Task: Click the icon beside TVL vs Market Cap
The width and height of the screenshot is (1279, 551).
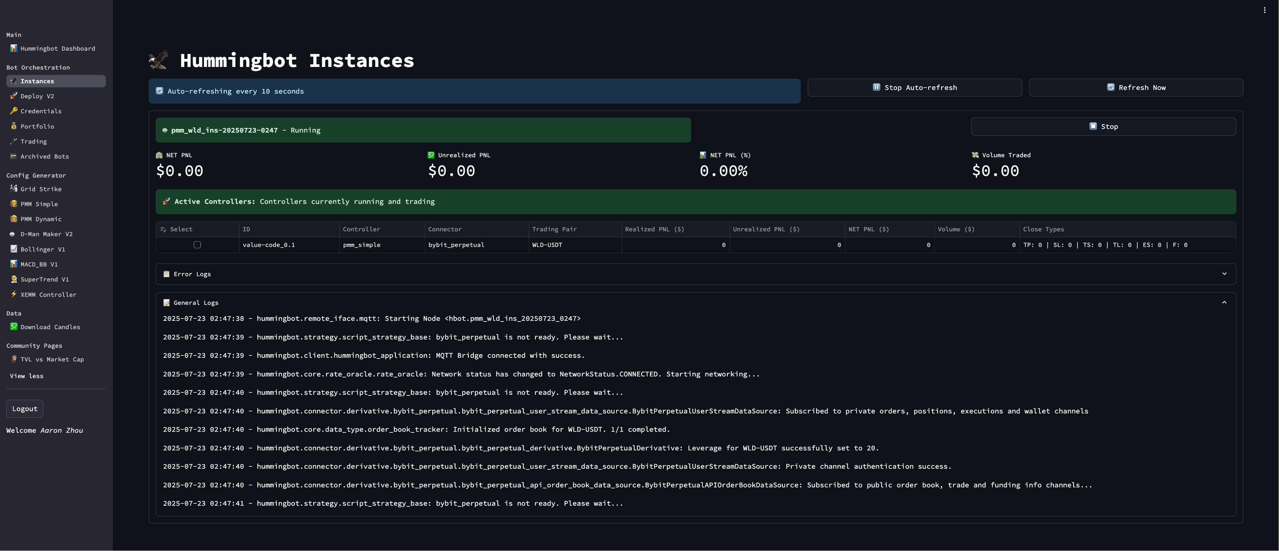Action: tap(14, 359)
